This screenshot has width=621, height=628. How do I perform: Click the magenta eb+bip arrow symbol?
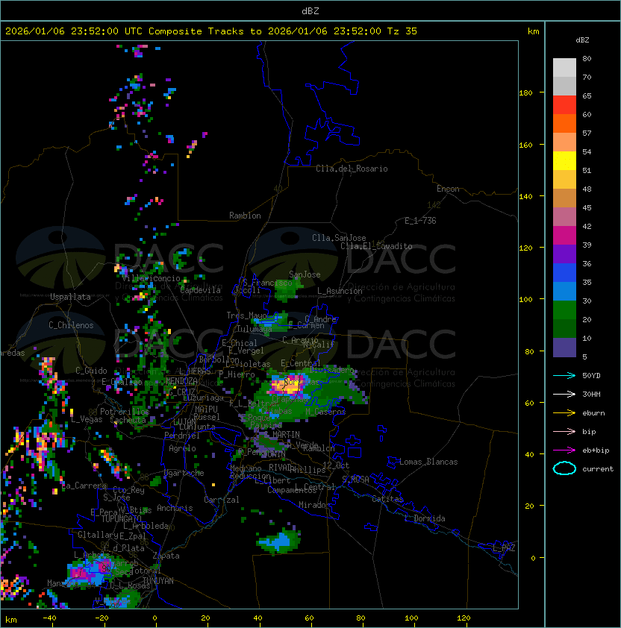coord(564,450)
